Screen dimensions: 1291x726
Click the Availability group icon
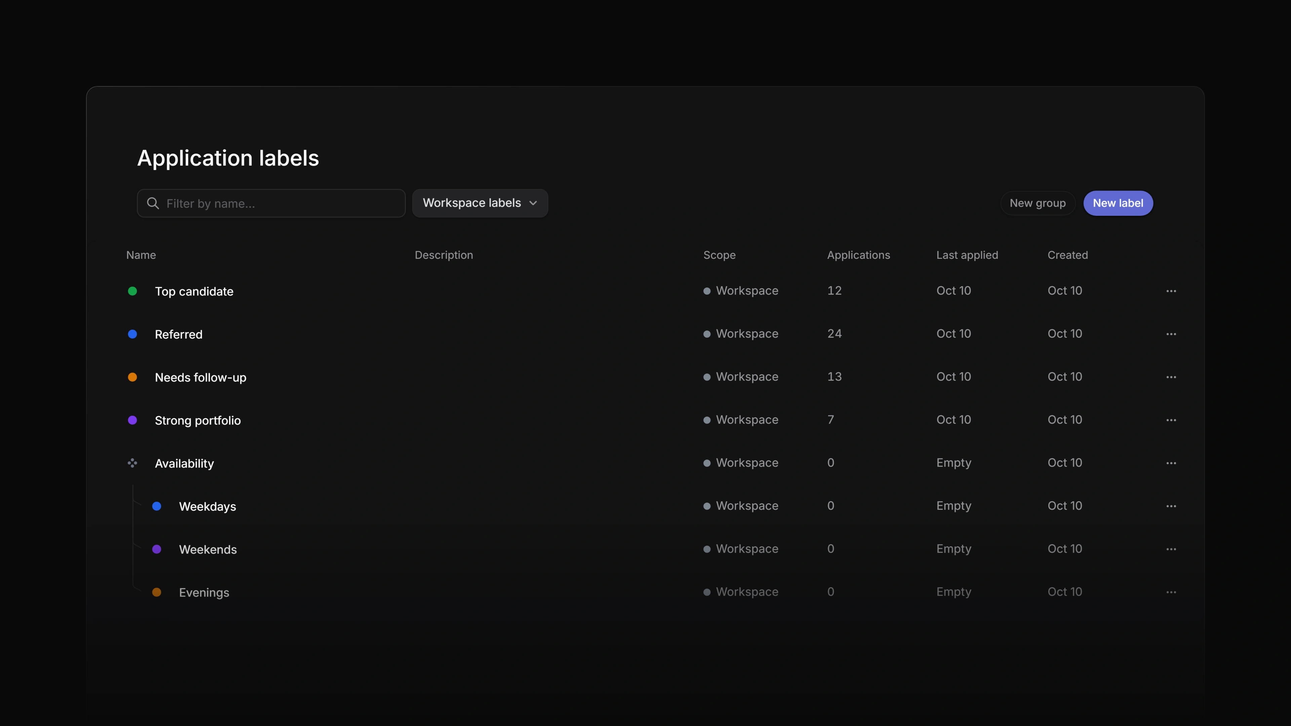(x=132, y=463)
